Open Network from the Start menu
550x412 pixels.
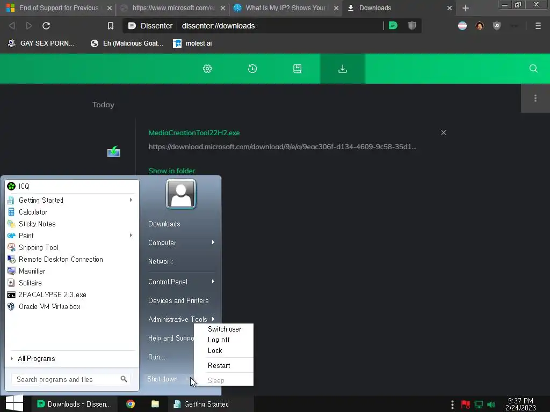click(x=160, y=261)
